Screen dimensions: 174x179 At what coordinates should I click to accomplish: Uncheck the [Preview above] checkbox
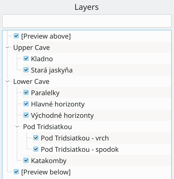[16, 36]
